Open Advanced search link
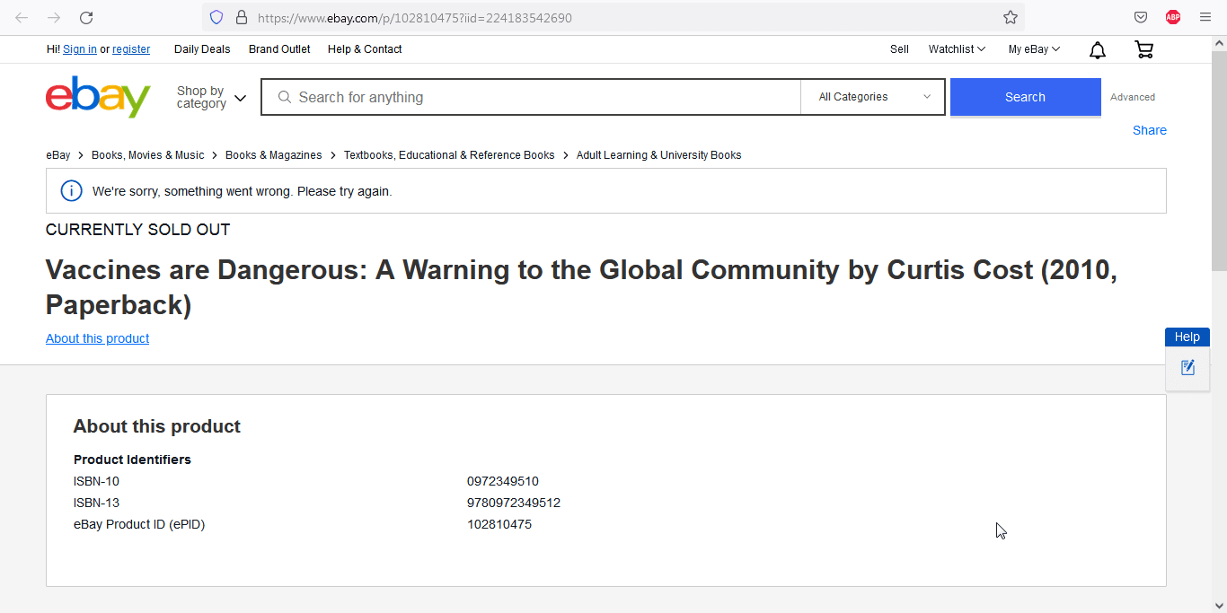 point(1133,97)
